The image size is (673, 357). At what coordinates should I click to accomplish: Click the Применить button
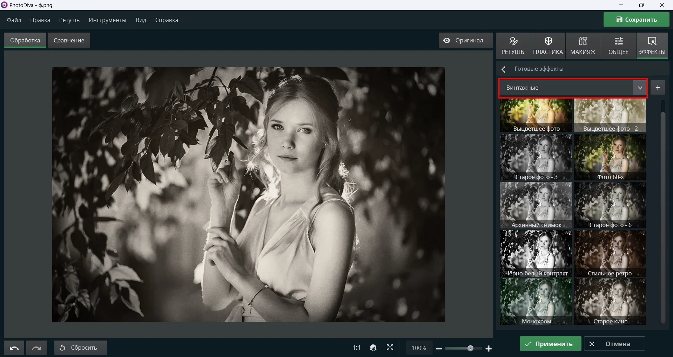(x=551, y=344)
